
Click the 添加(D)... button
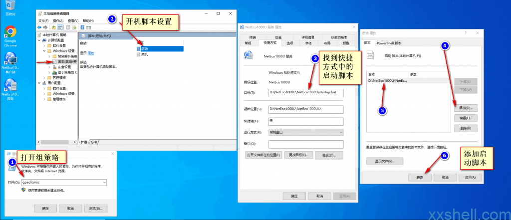pos(466,108)
